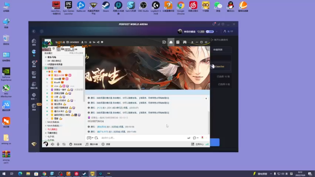Go back with Arena back arrow
Image resolution: width=315 pixels, height=177 pixels.
pos(33,31)
